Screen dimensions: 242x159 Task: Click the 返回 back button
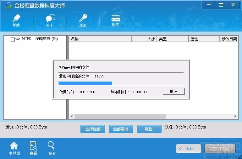[189, 149]
